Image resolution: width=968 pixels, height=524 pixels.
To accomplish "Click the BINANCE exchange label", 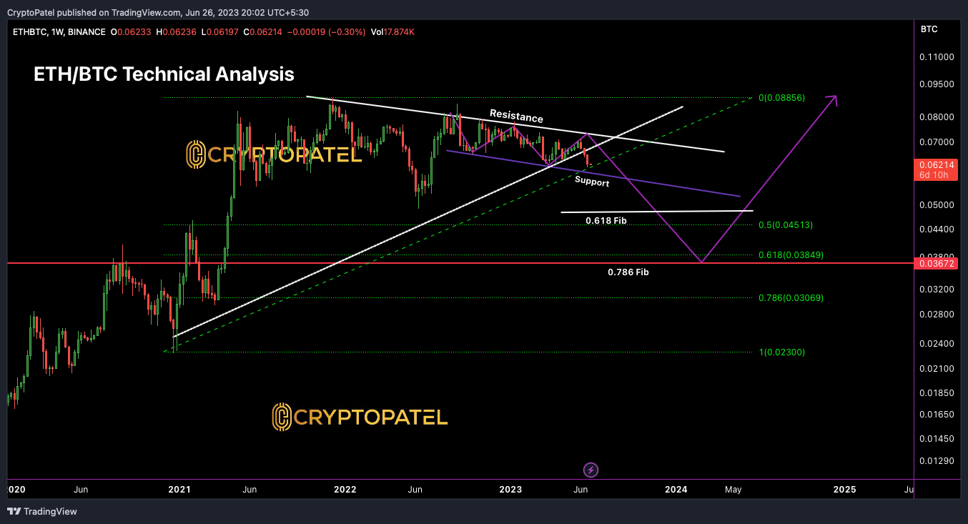I will click(x=88, y=32).
